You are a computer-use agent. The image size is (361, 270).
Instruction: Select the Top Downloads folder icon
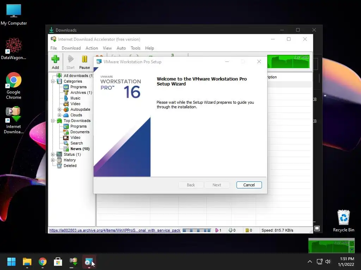pyautogui.click(x=59, y=121)
